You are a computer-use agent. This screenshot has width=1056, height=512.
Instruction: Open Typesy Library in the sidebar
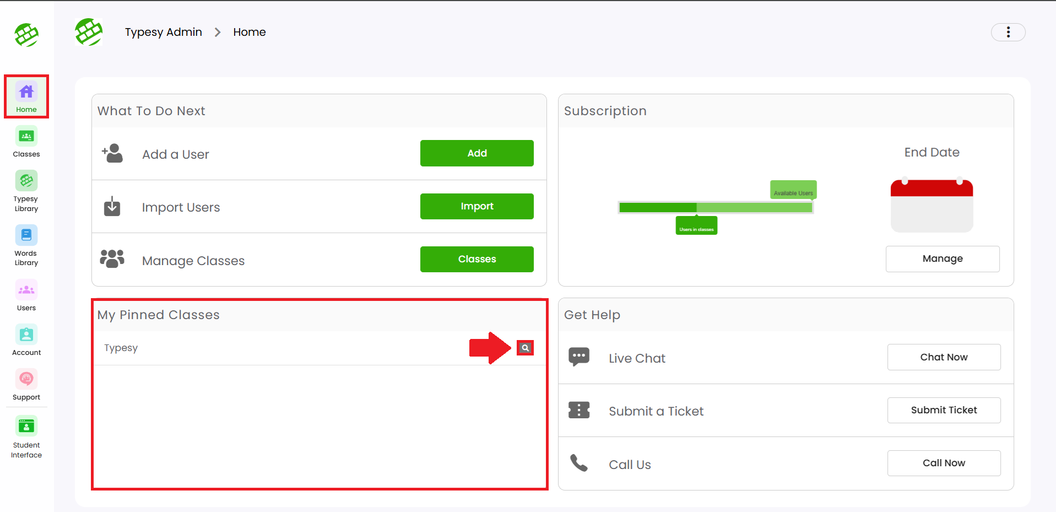(x=26, y=191)
